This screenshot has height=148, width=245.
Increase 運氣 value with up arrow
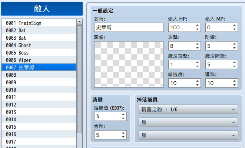(234, 81)
